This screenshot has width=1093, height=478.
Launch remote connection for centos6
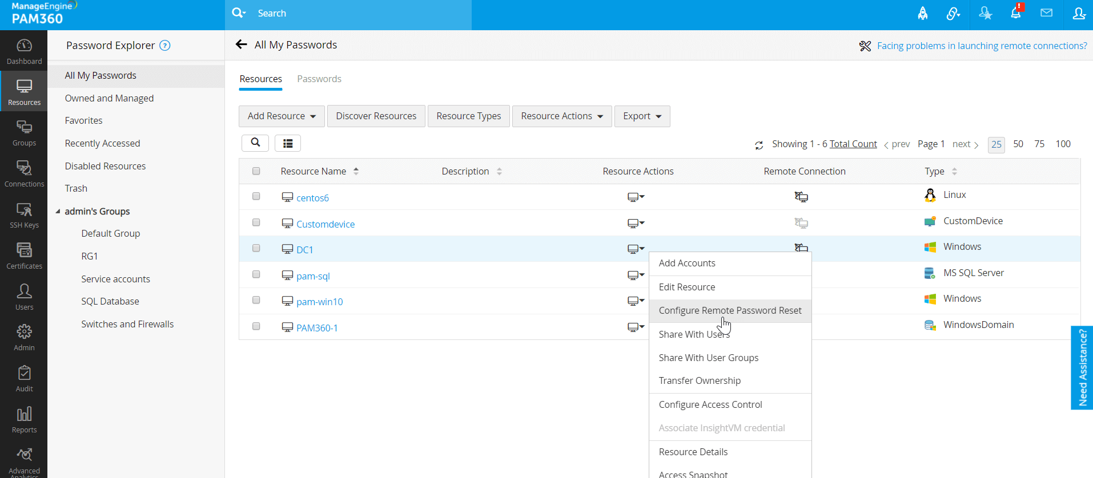click(801, 197)
